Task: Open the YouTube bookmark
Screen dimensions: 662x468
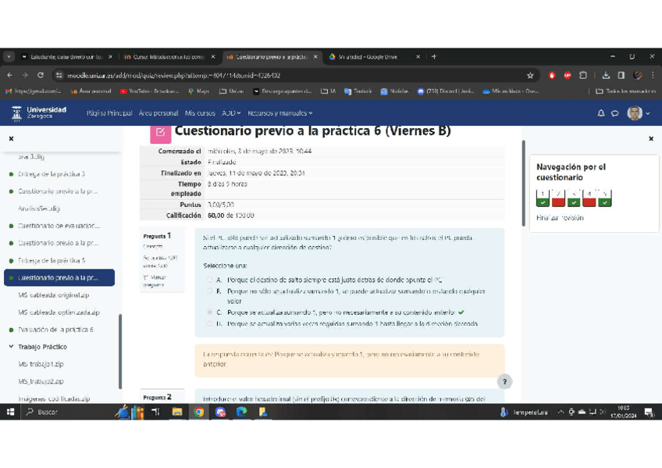Action: (149, 91)
